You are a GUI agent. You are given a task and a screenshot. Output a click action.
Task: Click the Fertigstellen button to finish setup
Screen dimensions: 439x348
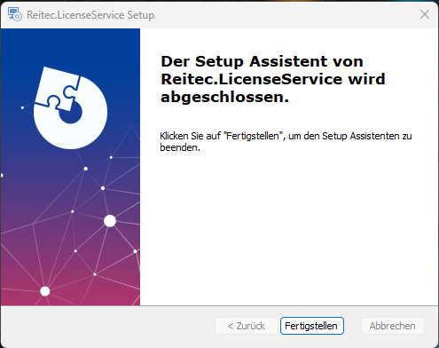pyautogui.click(x=312, y=326)
